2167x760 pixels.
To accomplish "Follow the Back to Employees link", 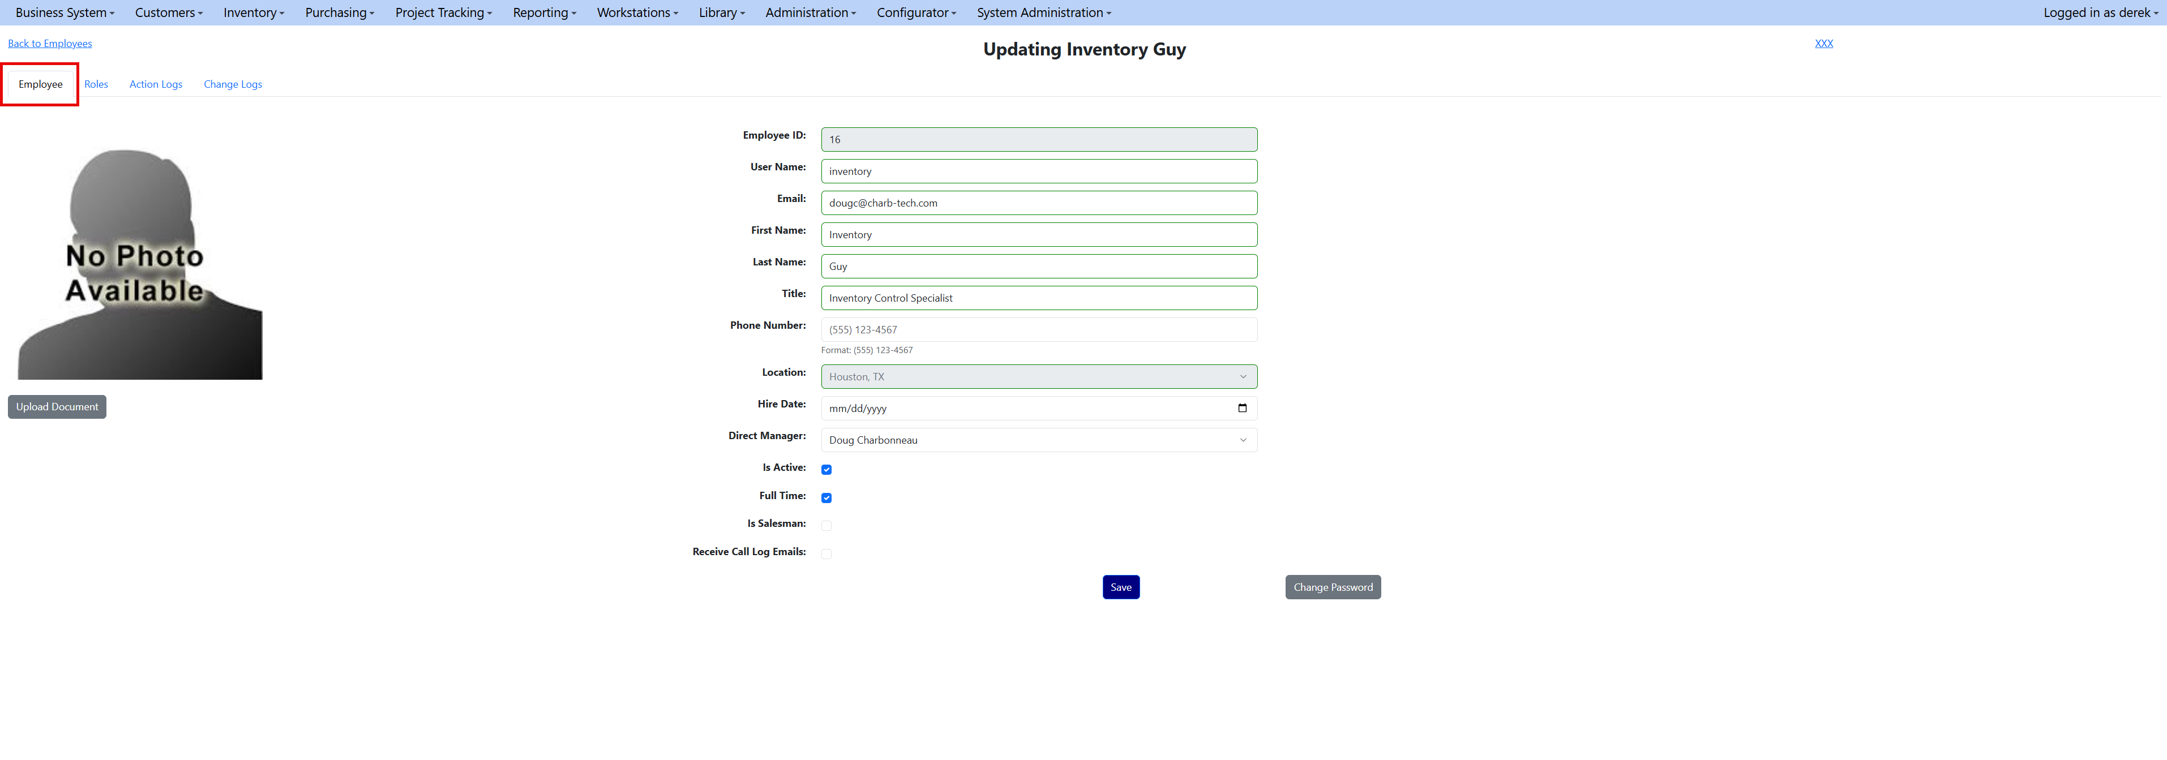I will [x=50, y=44].
